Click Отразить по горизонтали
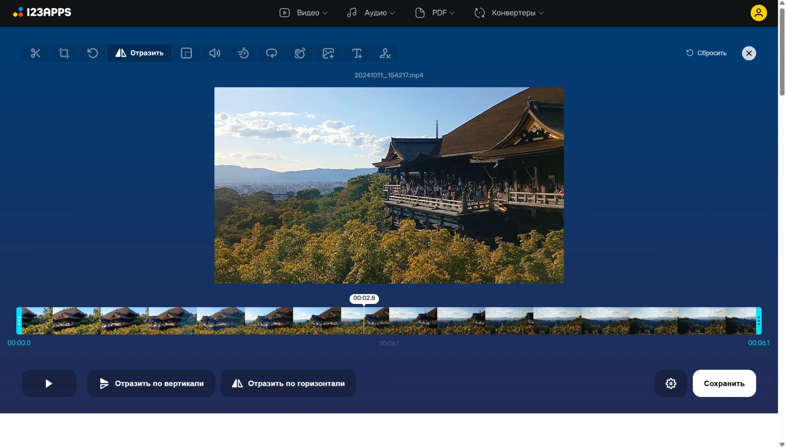The width and height of the screenshot is (786, 448). [288, 383]
